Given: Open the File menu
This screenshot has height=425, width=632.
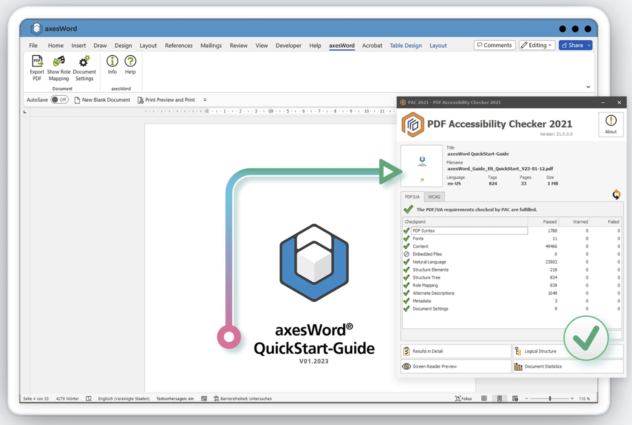Looking at the screenshot, I should click(x=33, y=45).
